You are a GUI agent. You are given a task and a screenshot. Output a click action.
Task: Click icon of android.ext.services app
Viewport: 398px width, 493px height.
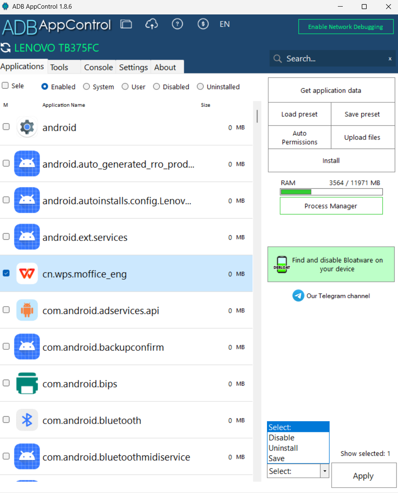[x=27, y=237]
